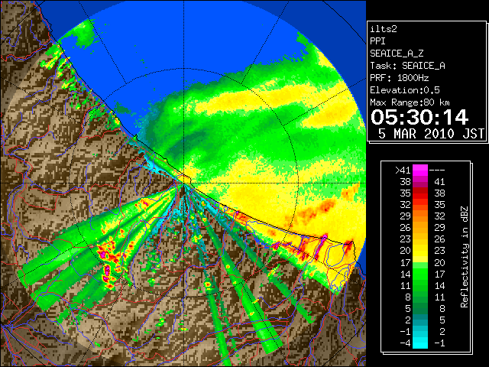Click the PPI scan type label

coord(377,41)
